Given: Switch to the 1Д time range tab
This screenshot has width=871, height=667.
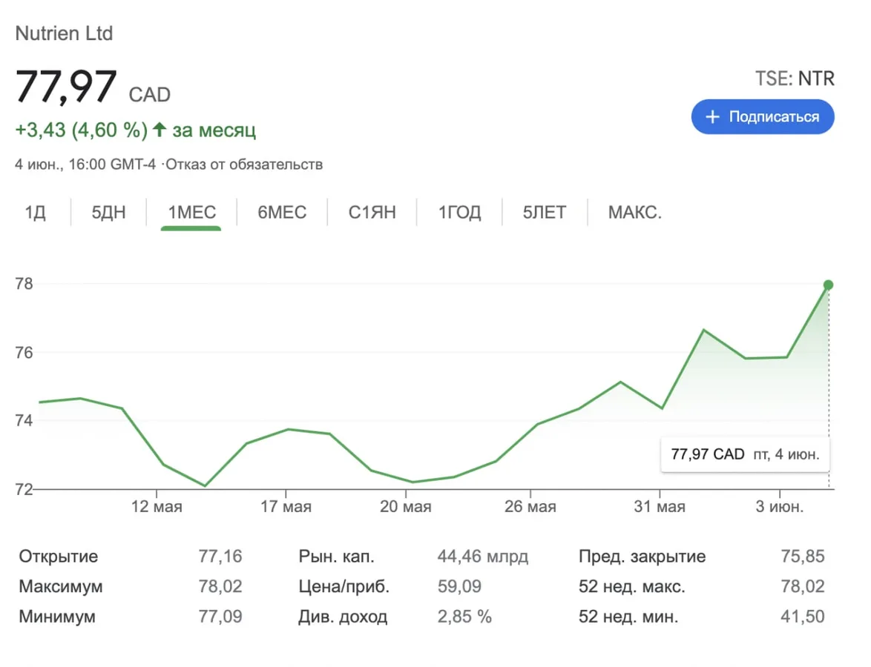Looking at the screenshot, I should click(x=35, y=213).
